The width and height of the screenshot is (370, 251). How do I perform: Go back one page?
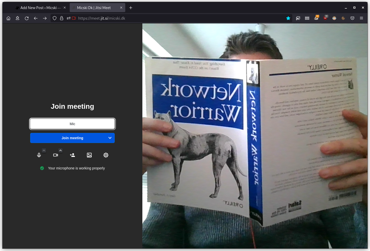tap(36, 18)
